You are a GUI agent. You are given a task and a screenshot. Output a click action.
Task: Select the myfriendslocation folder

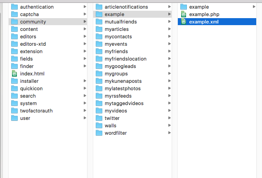coord(132,59)
